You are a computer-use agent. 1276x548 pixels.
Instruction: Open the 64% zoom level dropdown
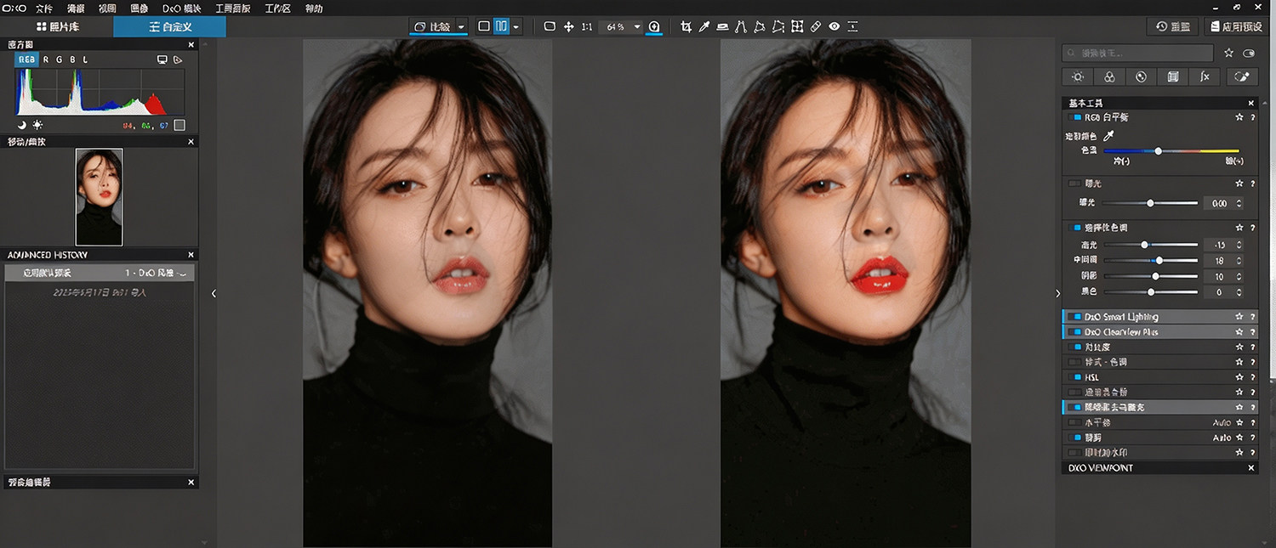(x=637, y=27)
